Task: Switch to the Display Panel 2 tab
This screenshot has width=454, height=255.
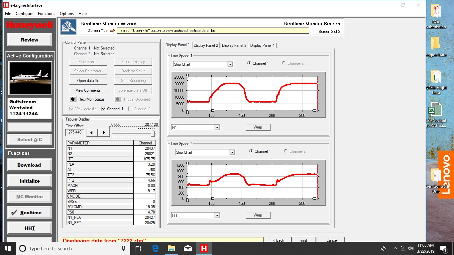Action: coord(206,45)
